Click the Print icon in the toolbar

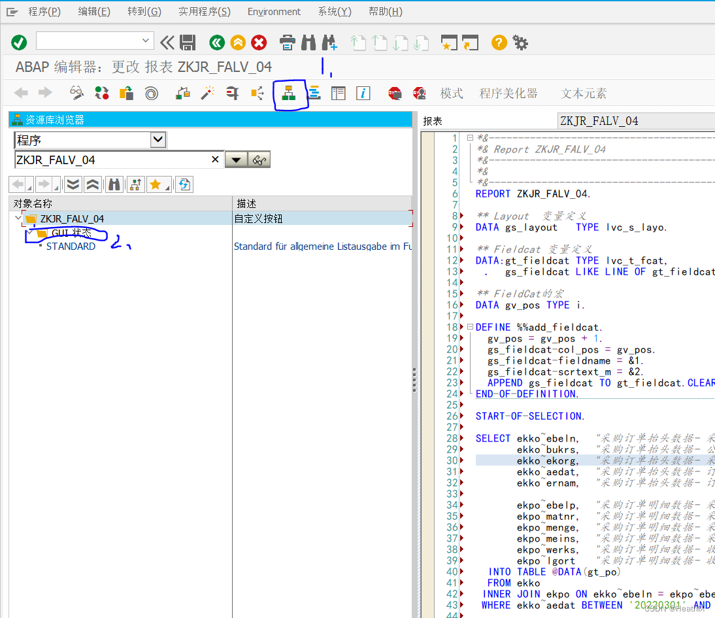coord(288,42)
